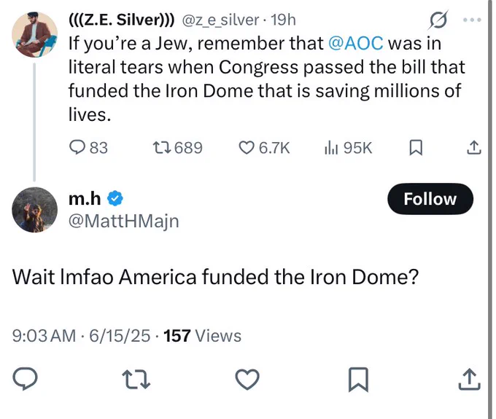Open the @z_e_silver handle
The width and height of the screenshot is (496, 419).
pyautogui.click(x=220, y=20)
